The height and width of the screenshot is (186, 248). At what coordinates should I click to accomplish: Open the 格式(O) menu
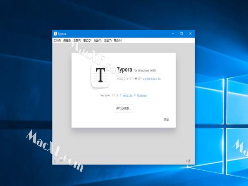(x=87, y=41)
